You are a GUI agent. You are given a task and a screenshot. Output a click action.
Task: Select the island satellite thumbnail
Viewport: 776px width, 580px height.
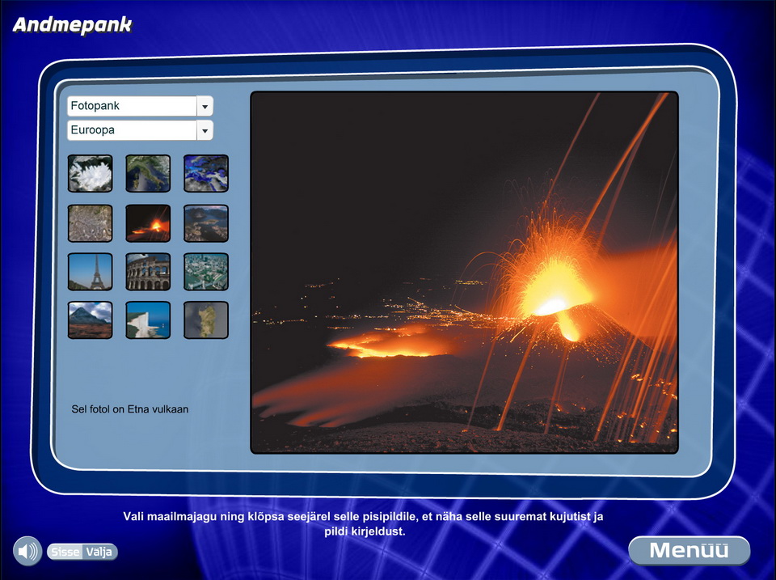click(206, 320)
